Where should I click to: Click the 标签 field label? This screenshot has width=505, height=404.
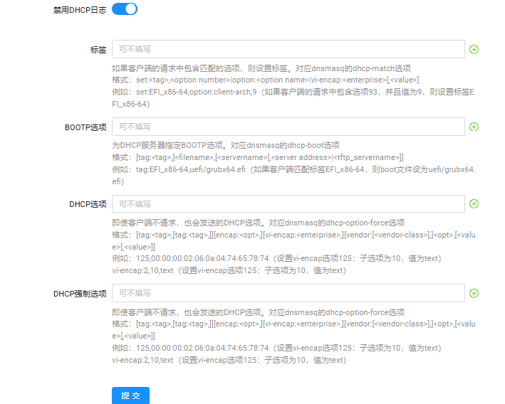pyautogui.click(x=98, y=50)
